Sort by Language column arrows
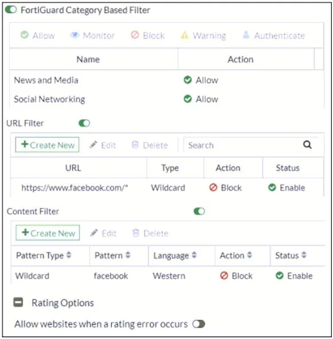 click(194, 255)
